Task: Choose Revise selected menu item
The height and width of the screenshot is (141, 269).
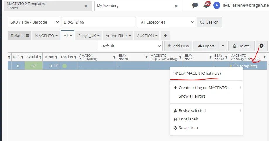Action: tap(206, 110)
